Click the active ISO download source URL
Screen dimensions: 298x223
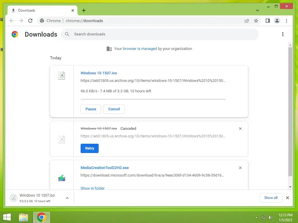point(153,81)
